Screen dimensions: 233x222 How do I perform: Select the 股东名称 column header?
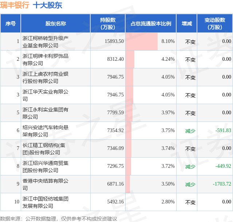pos(56,24)
